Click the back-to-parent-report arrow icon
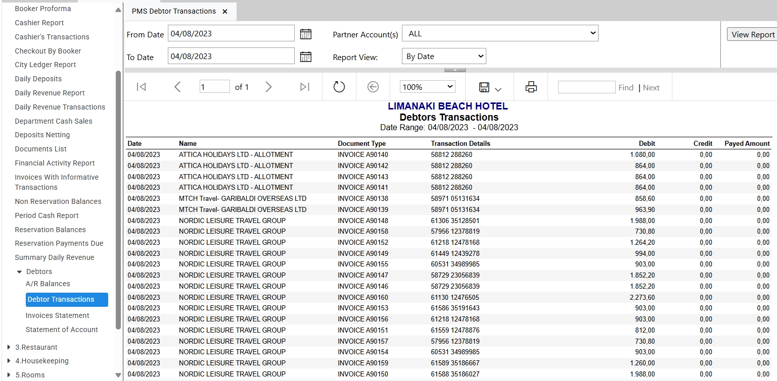This screenshot has width=777, height=381. [373, 87]
